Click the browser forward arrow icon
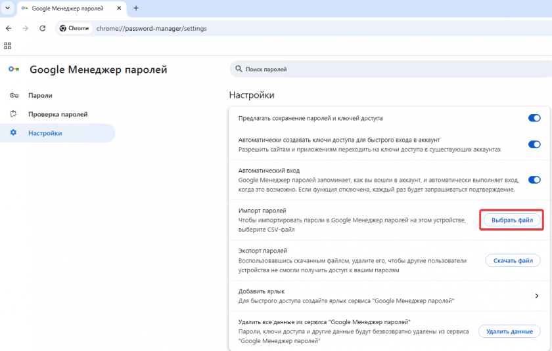Viewport: 552px width, 351px height. [x=26, y=28]
